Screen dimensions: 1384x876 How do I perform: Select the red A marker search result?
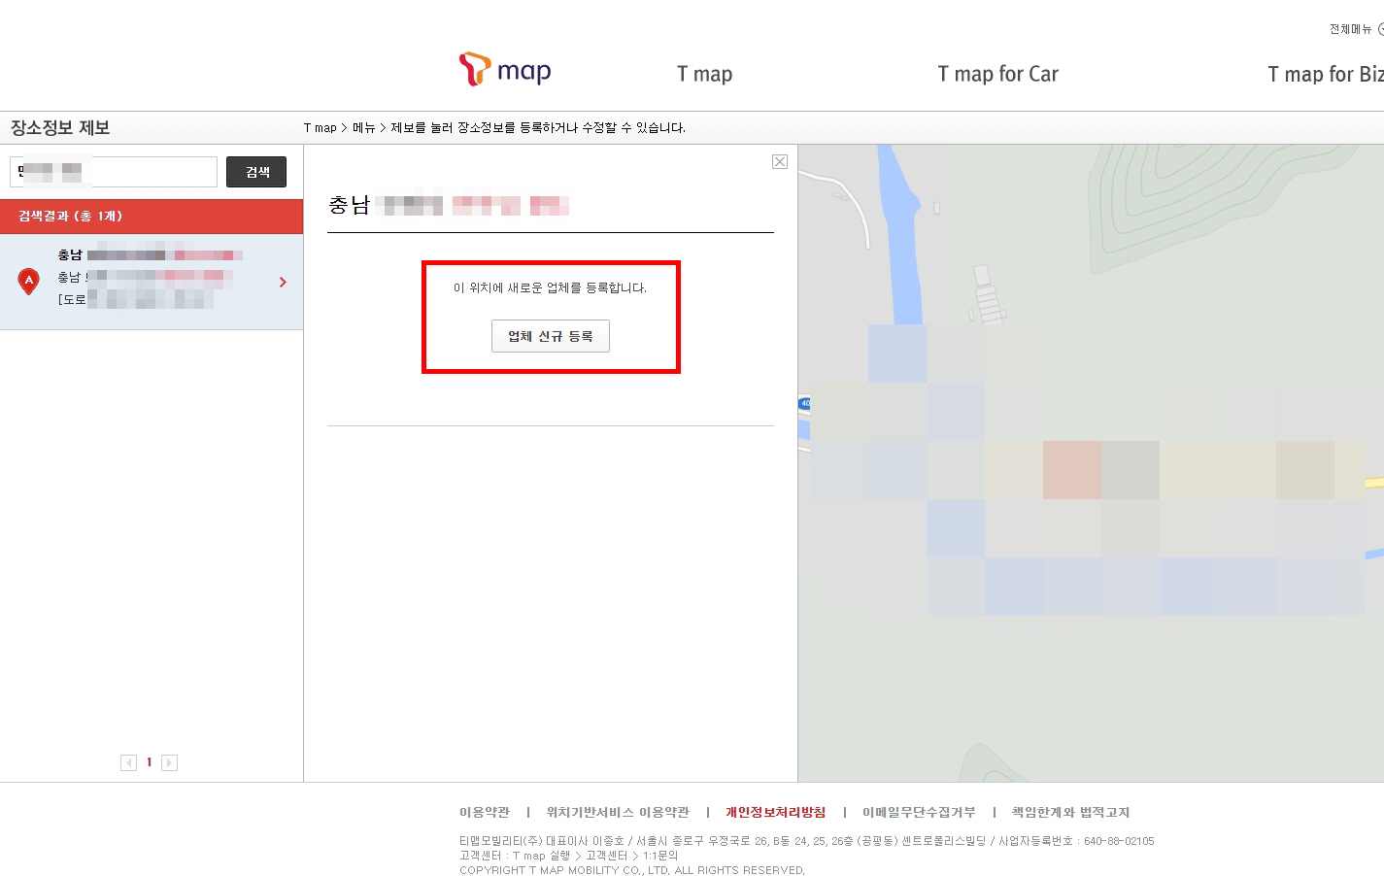coord(29,282)
